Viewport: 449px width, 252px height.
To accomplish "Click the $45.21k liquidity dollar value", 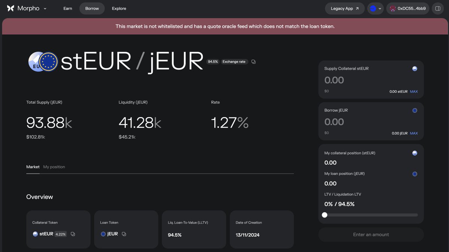I will (x=127, y=137).
